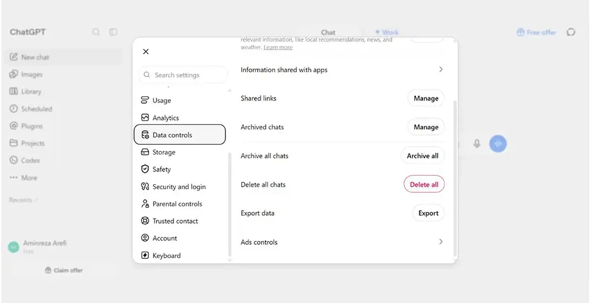This screenshot has height=303, width=591.
Task: Click Manage button for Shared links
Action: click(x=426, y=98)
